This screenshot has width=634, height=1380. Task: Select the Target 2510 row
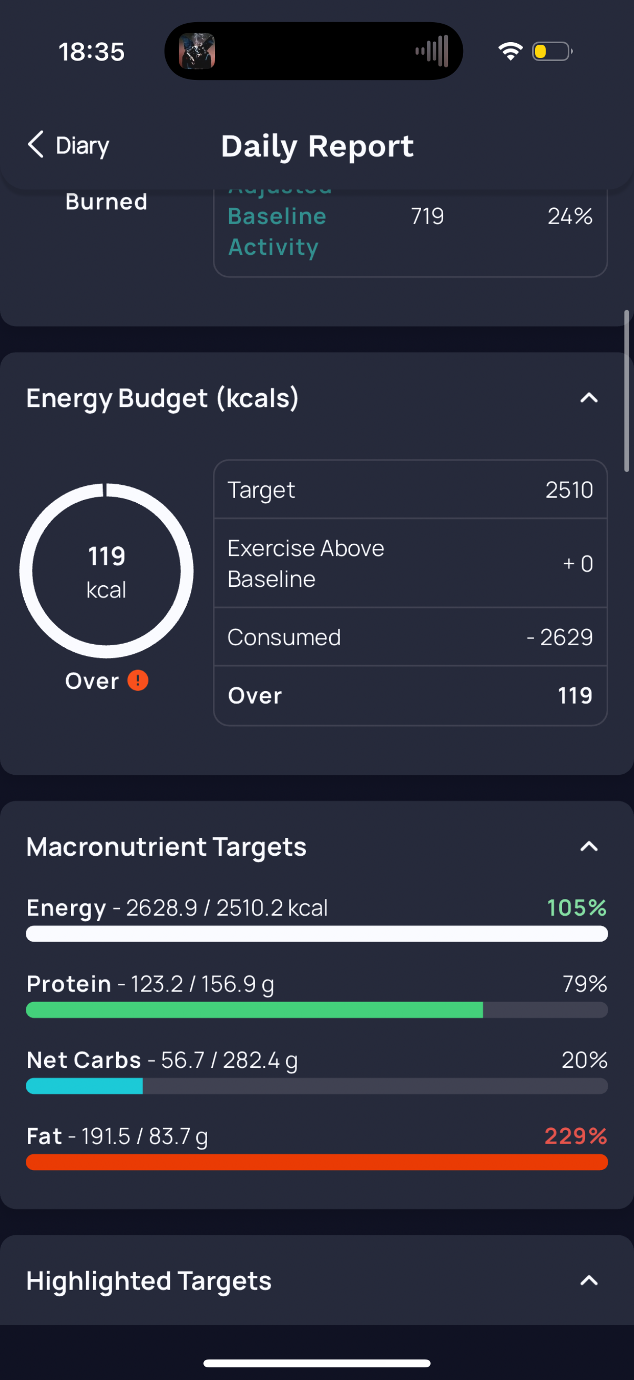[x=411, y=489]
